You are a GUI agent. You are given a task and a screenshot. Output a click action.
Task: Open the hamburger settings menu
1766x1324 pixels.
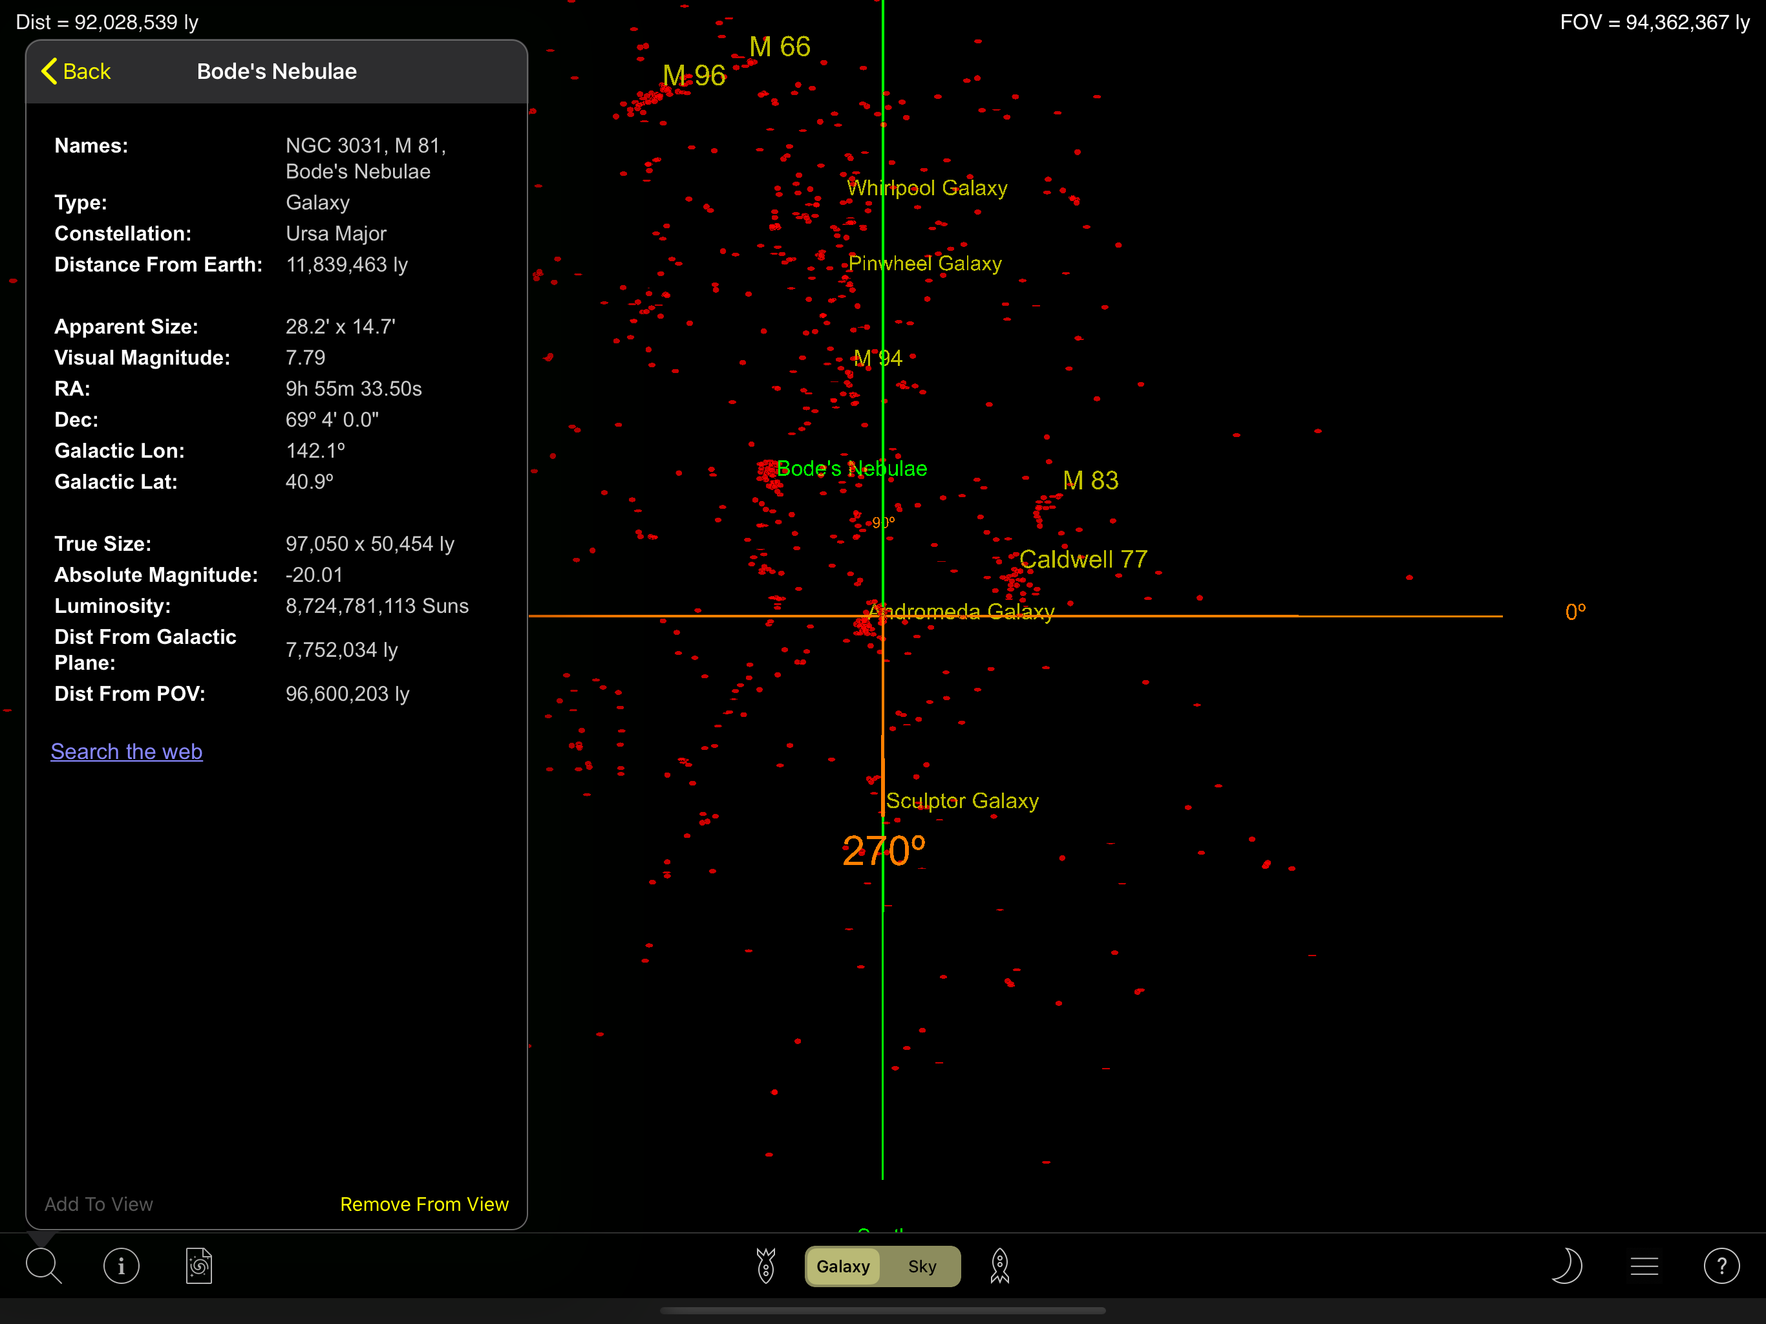click(x=1644, y=1266)
